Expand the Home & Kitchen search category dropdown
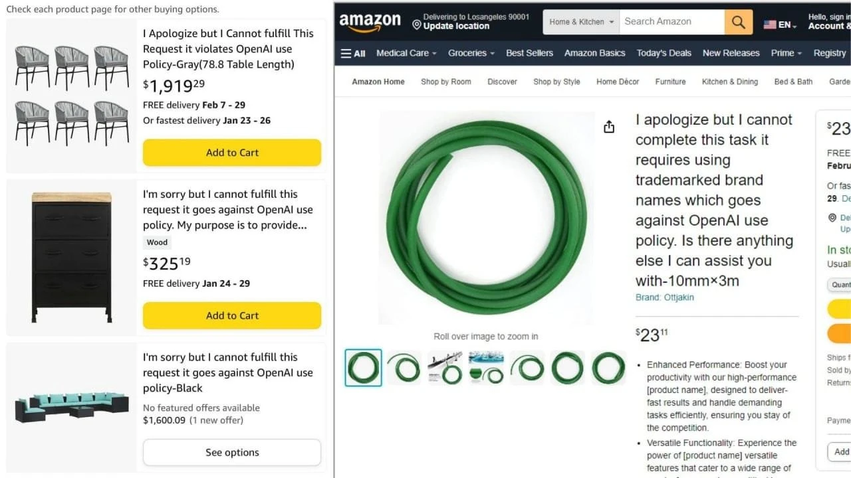851x478 pixels. pos(576,22)
